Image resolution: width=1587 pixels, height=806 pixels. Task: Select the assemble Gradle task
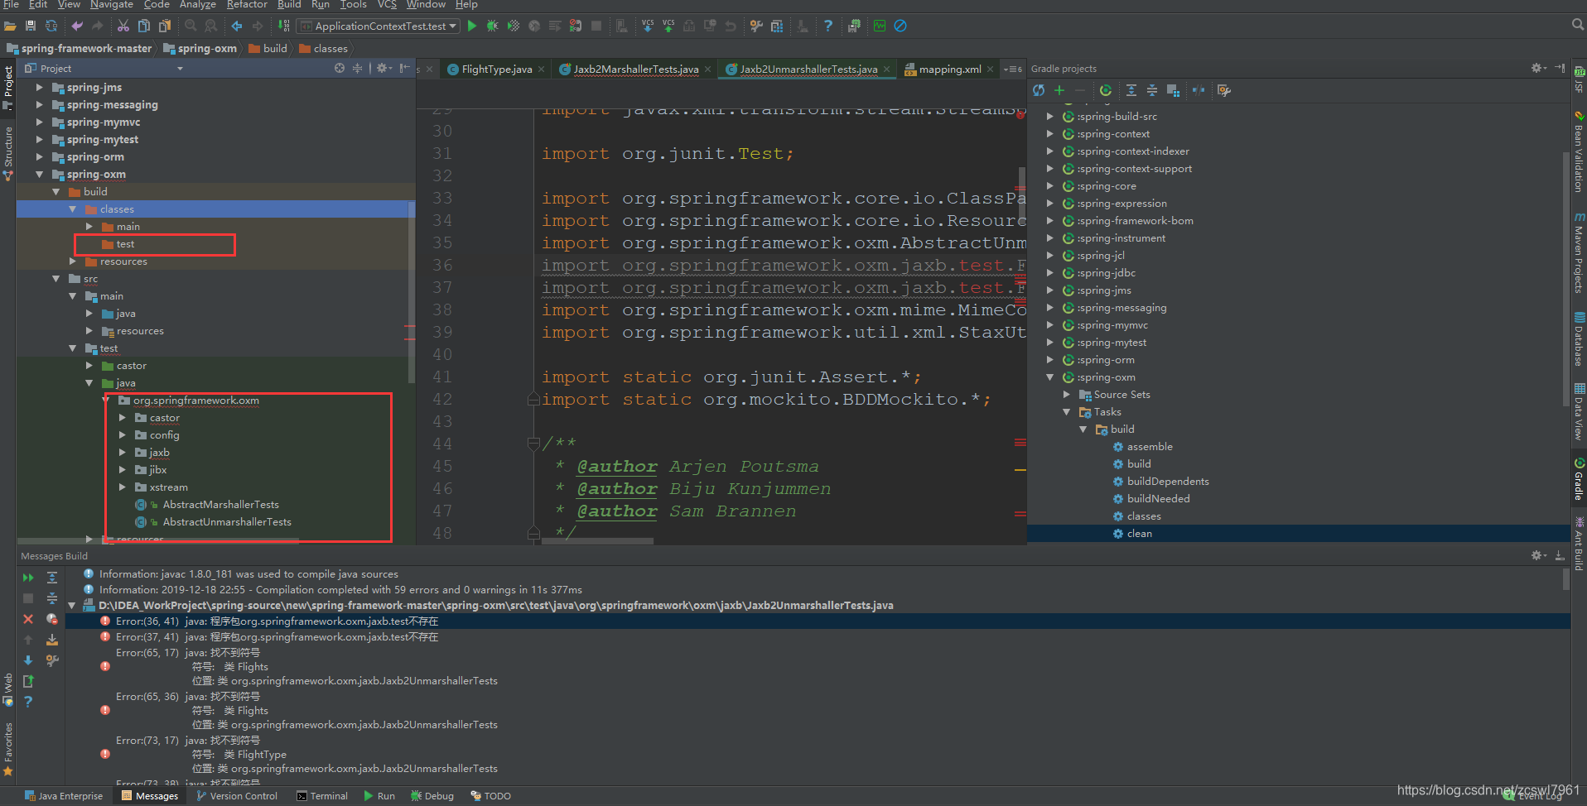[1149, 446]
